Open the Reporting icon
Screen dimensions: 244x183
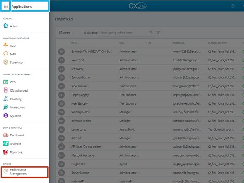(x=6, y=152)
